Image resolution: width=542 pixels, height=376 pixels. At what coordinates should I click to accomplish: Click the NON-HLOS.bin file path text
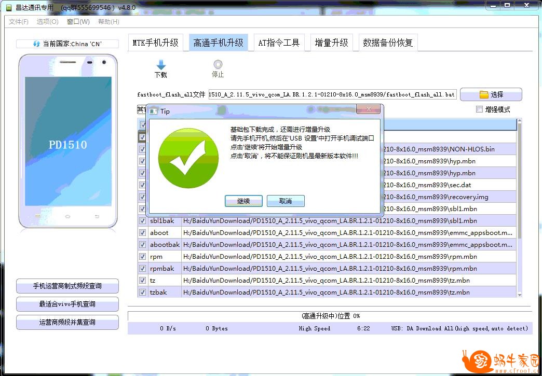tap(439, 149)
